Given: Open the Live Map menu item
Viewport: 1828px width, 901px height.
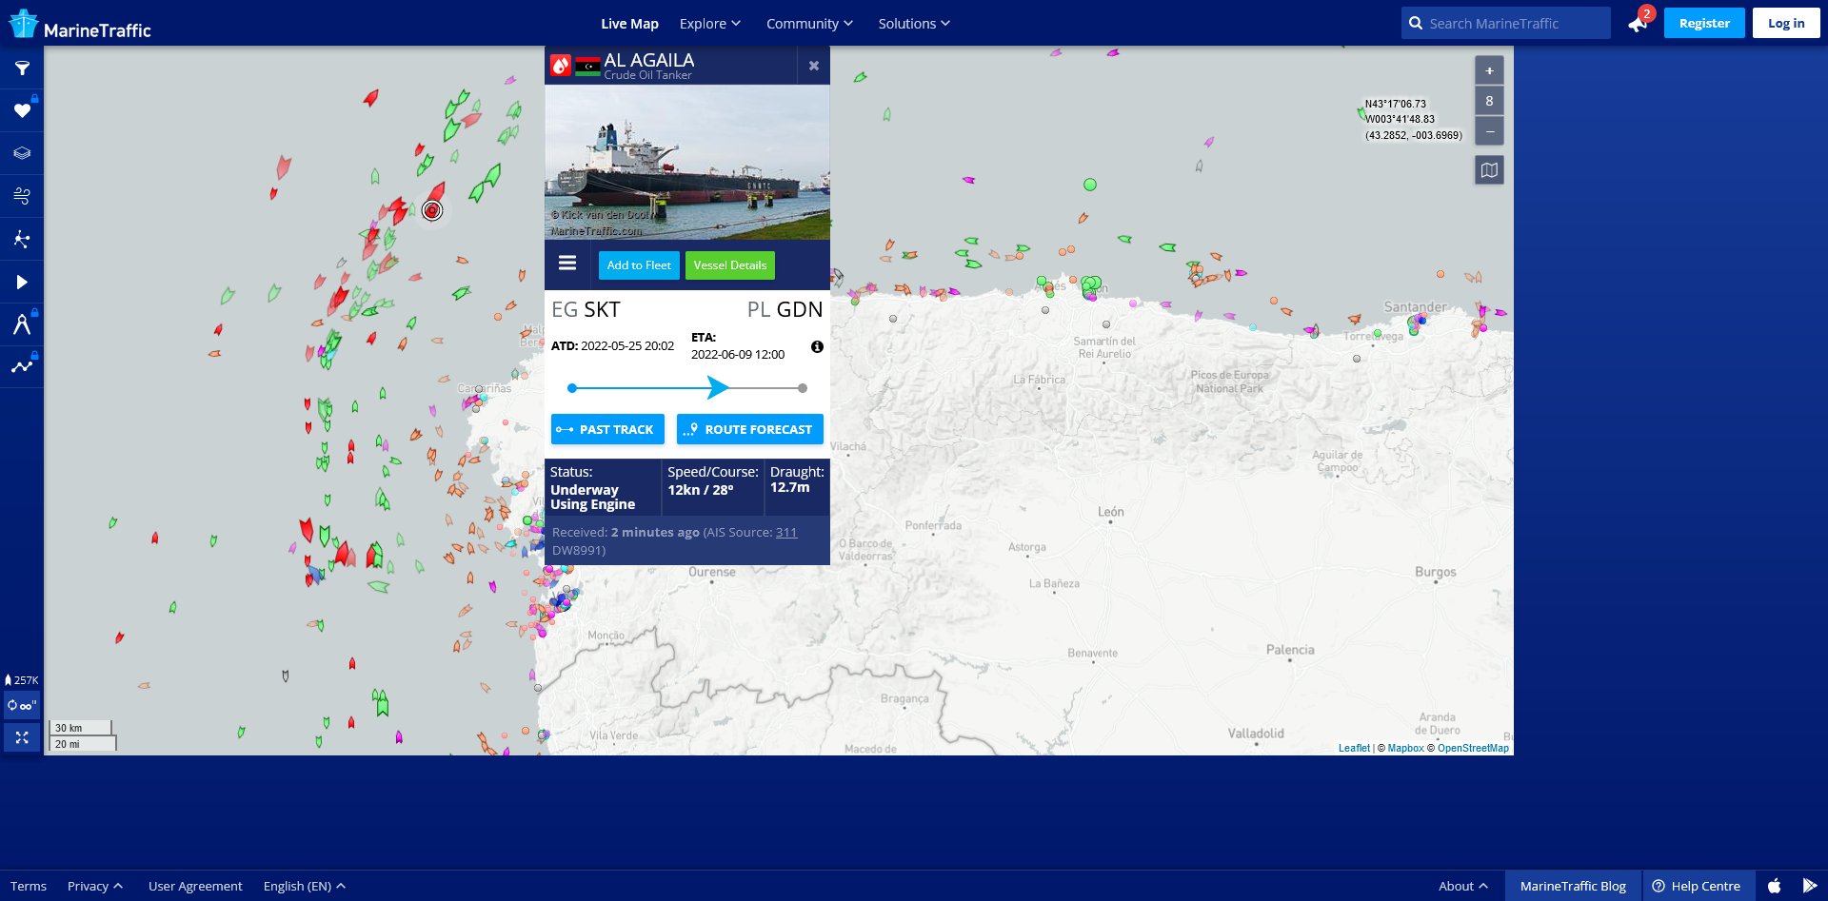Looking at the screenshot, I should (x=629, y=23).
